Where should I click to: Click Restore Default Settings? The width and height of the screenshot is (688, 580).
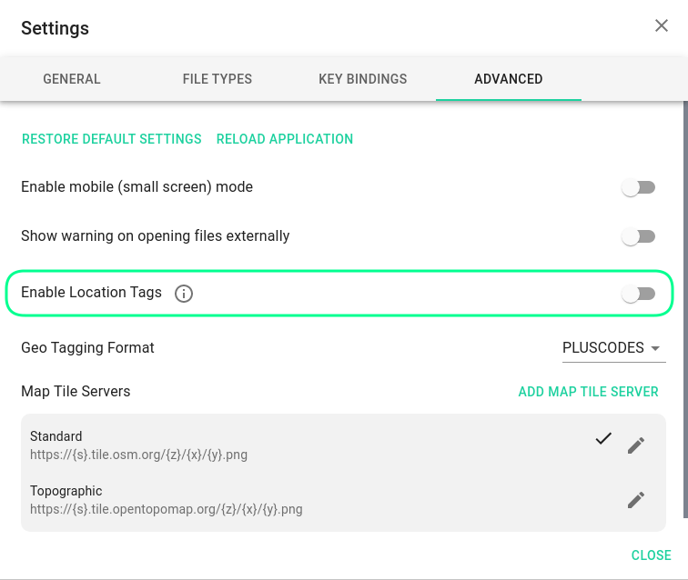(x=111, y=139)
